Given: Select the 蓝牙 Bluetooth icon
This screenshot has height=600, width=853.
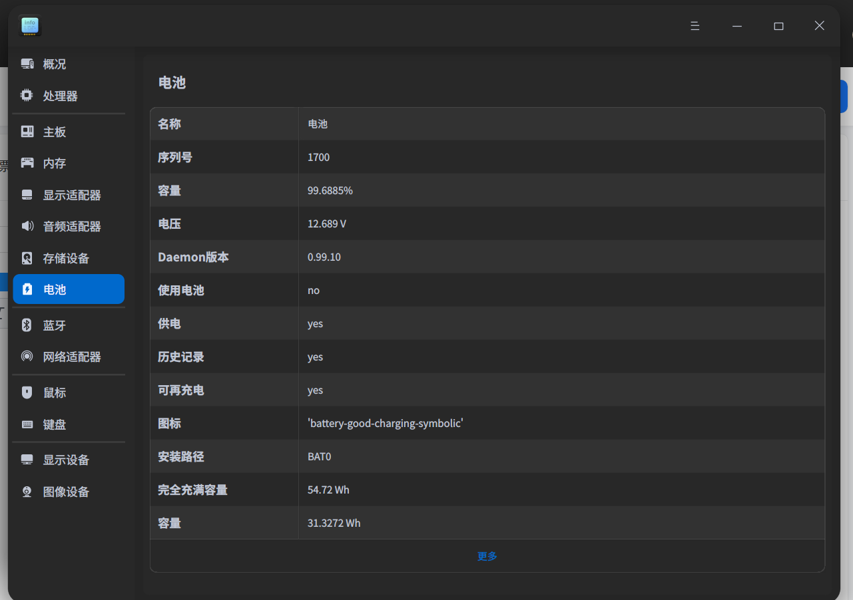Looking at the screenshot, I should click(27, 325).
